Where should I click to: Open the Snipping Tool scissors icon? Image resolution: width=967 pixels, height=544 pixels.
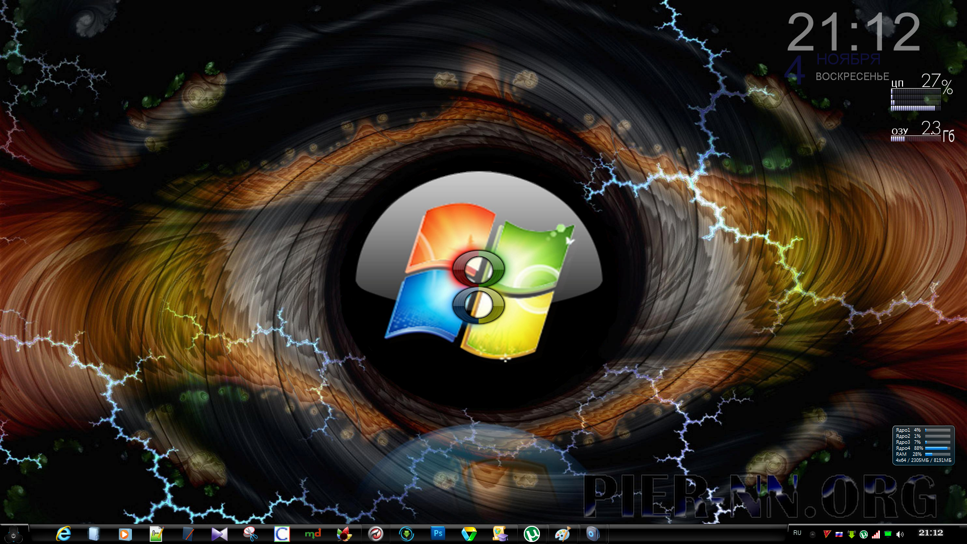click(250, 534)
